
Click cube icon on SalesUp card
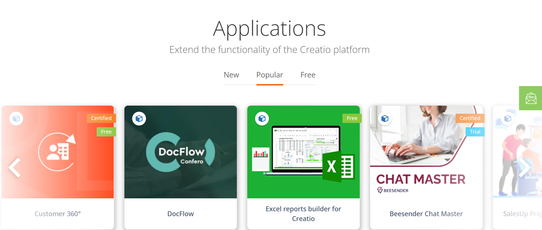click(x=508, y=119)
